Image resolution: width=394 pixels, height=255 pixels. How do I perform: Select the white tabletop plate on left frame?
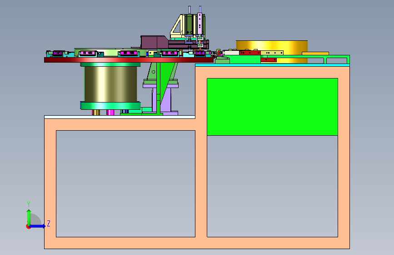[120, 117]
